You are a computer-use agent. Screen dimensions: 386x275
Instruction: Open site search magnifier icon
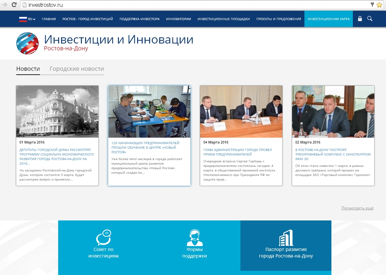tap(370, 19)
